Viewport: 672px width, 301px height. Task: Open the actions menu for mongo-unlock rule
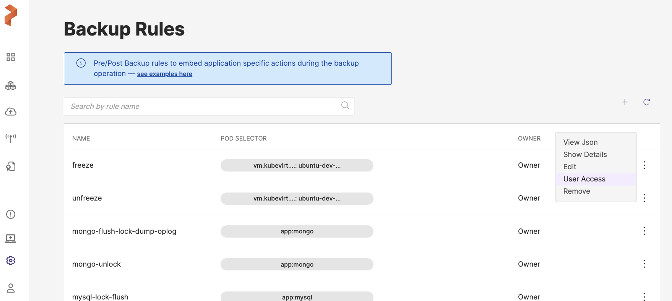[644, 264]
